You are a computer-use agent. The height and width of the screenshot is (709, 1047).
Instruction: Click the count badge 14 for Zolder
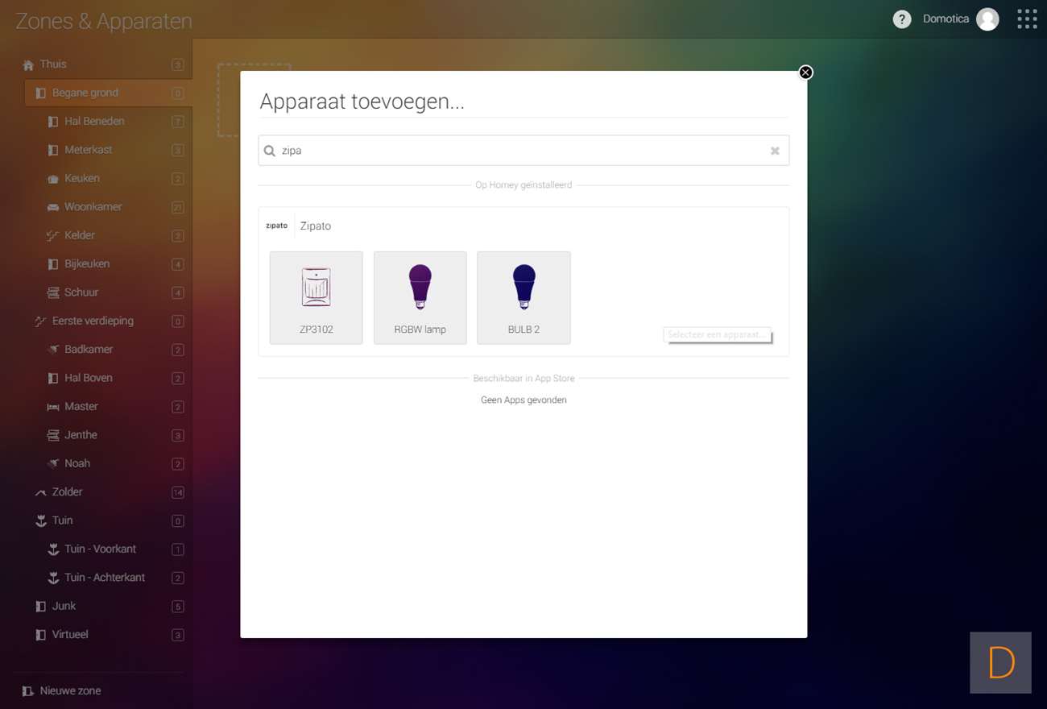[178, 493]
